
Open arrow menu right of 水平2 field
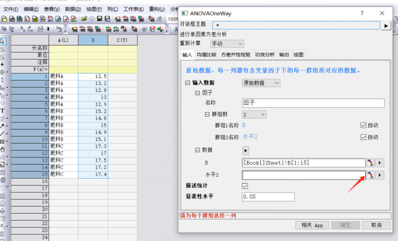point(380,175)
